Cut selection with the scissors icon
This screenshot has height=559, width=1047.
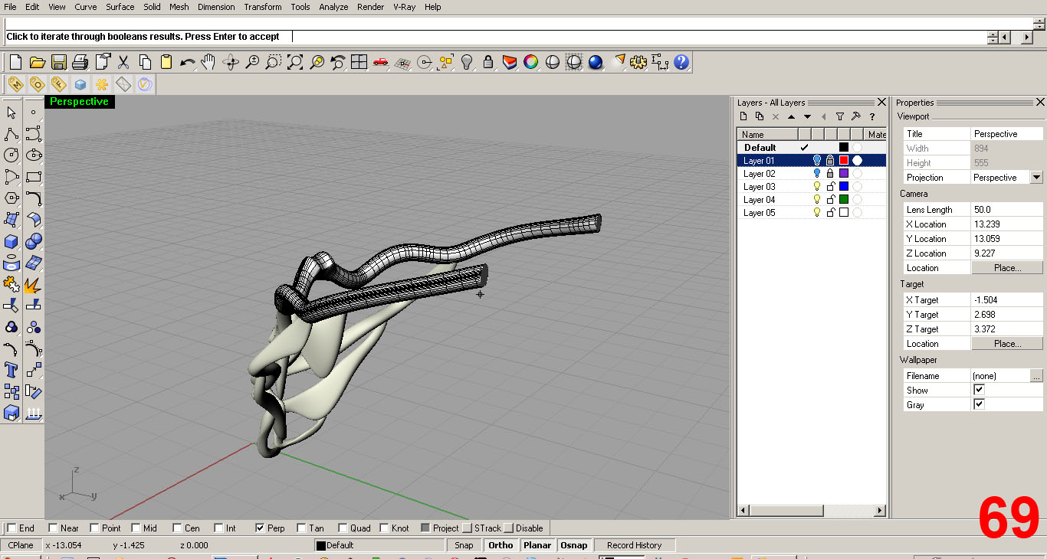point(123,62)
